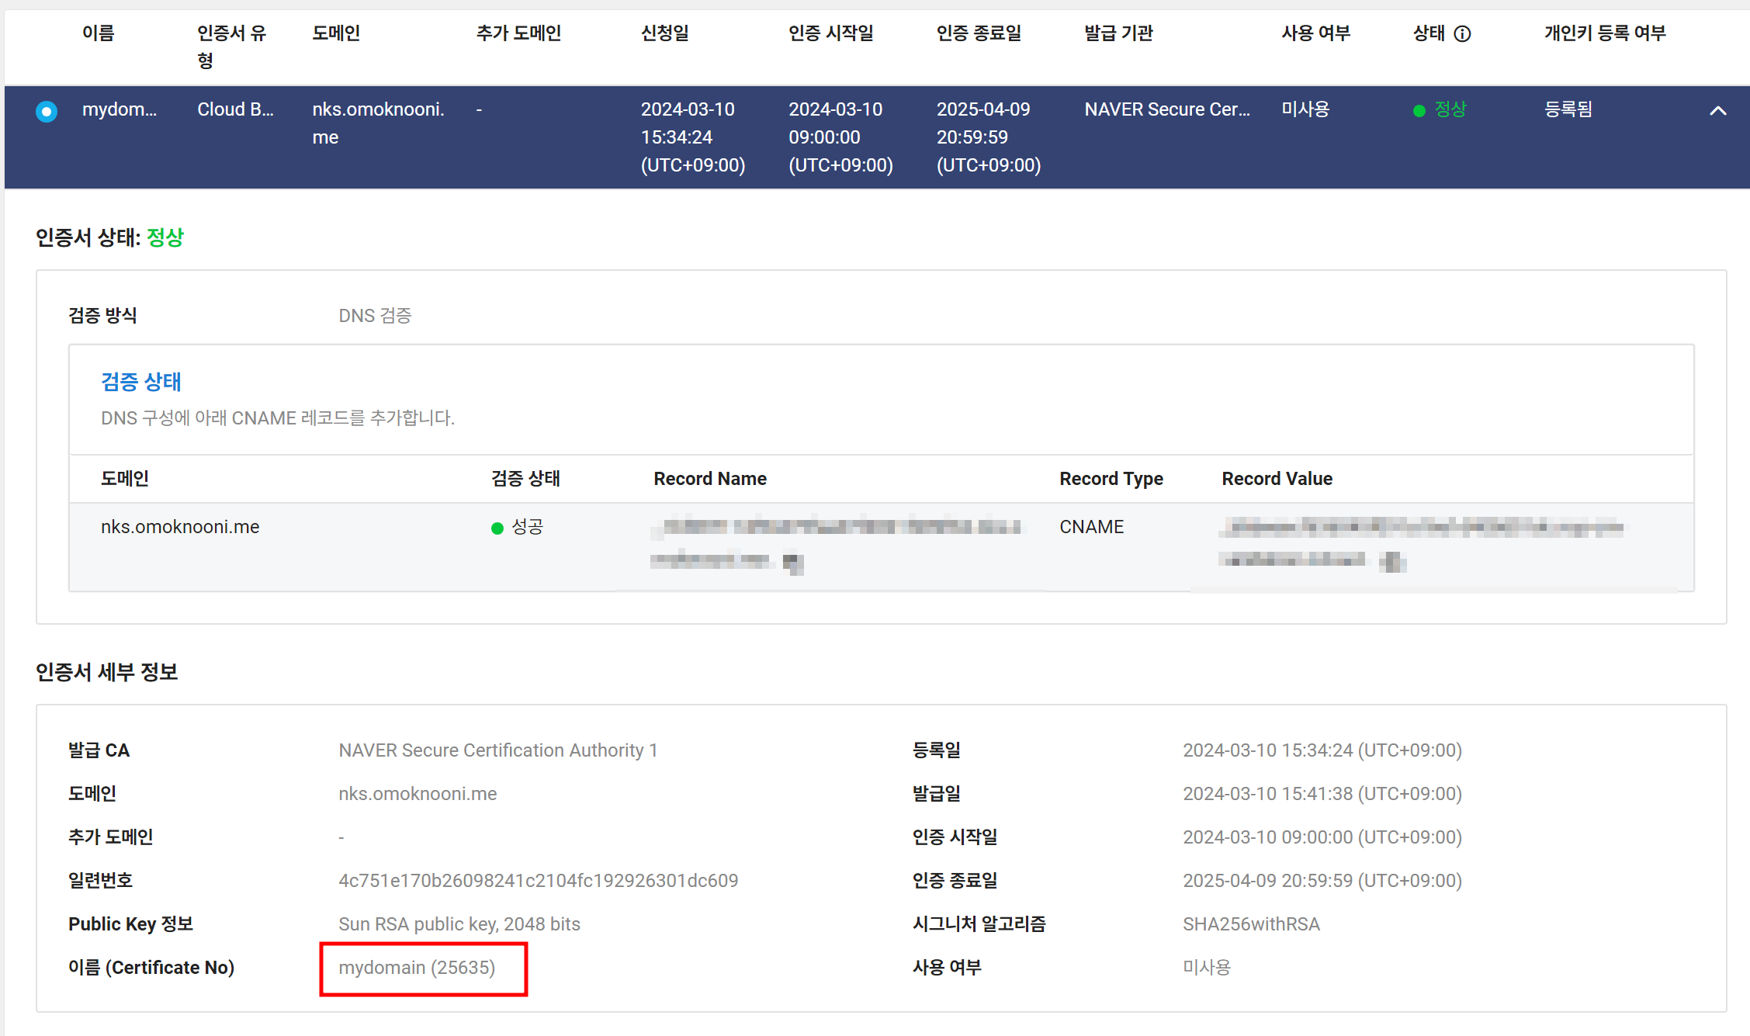Collapse the selected certificate row with the chevron
This screenshot has height=1036, width=1750.
point(1717,111)
